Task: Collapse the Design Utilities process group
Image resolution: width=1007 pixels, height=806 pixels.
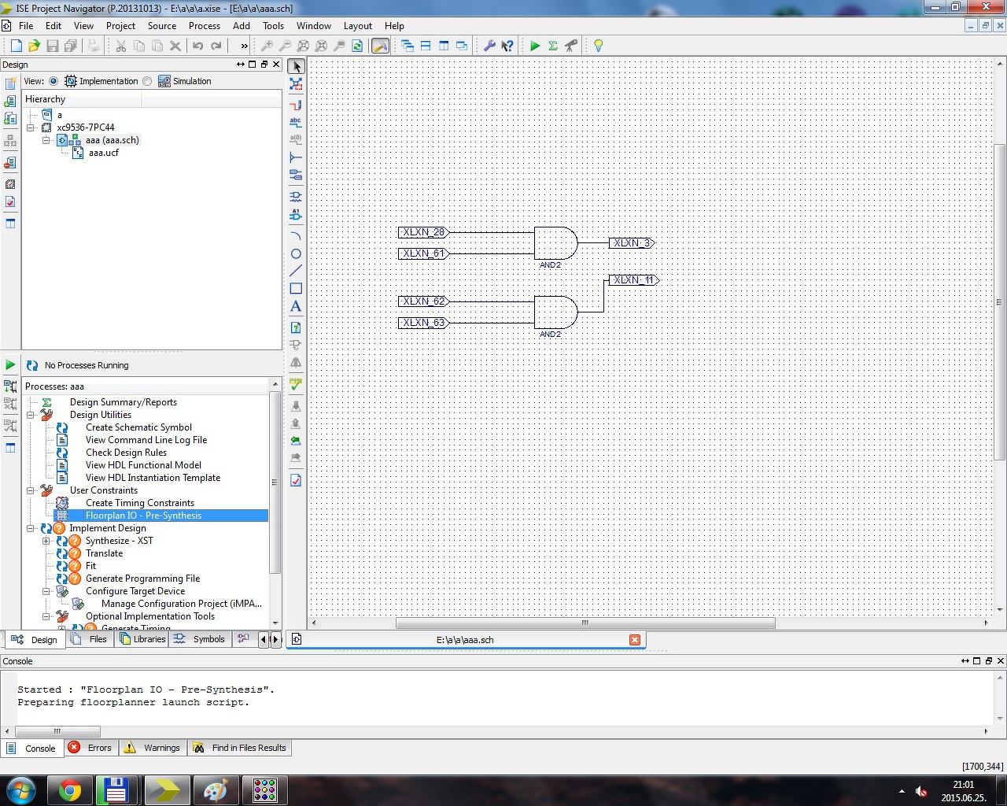Action: pyautogui.click(x=31, y=415)
